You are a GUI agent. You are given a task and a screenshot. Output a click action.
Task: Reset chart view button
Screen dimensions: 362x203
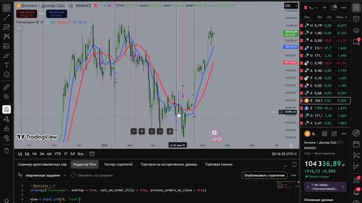pos(170,131)
